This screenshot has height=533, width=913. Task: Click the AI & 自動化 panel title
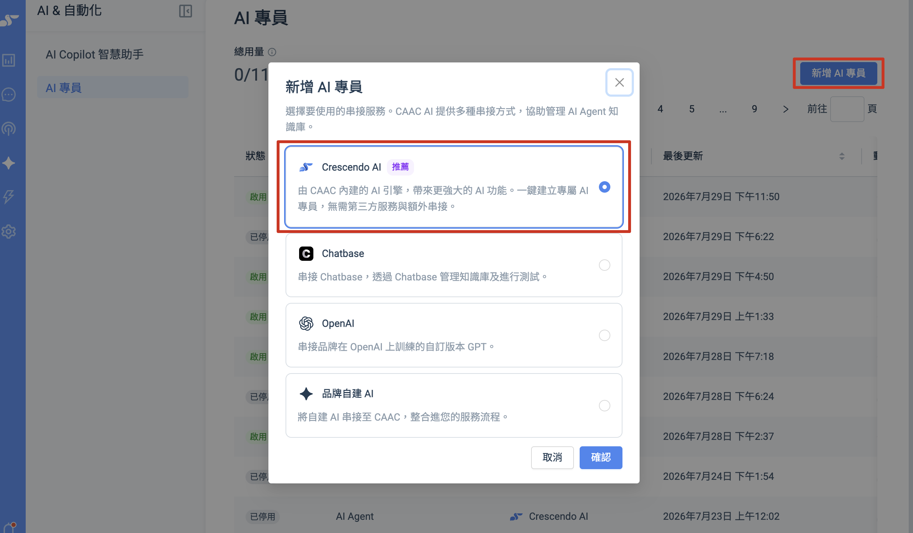(x=69, y=10)
